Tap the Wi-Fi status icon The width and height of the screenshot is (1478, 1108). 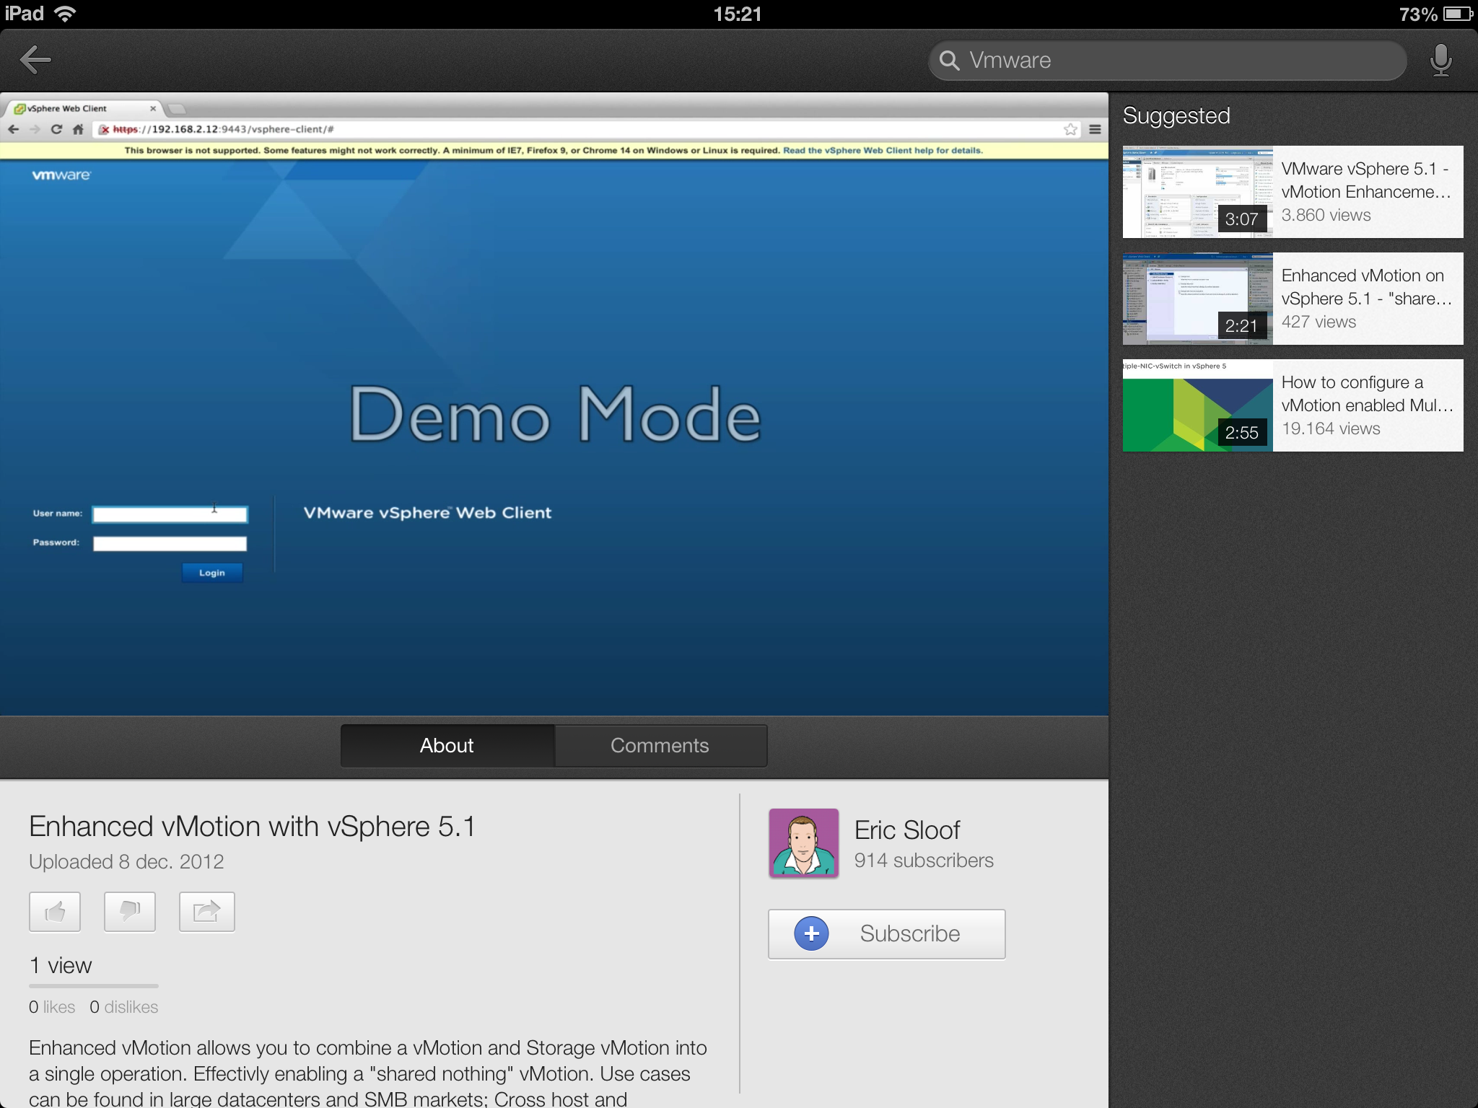[65, 14]
